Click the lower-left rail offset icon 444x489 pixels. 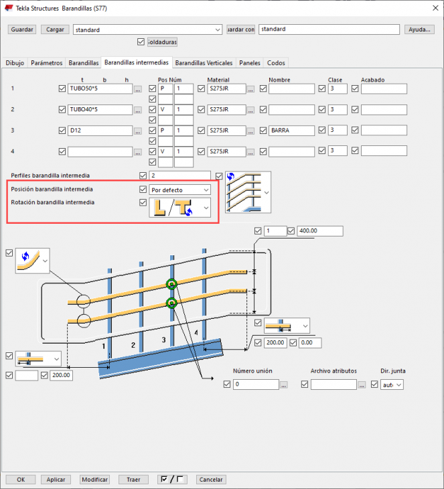pos(31,358)
